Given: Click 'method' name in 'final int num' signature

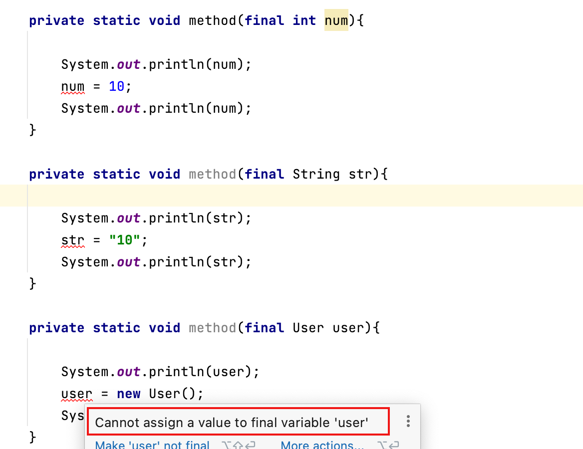Looking at the screenshot, I should click(212, 20).
